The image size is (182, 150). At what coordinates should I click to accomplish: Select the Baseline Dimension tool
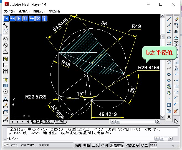point(6,65)
